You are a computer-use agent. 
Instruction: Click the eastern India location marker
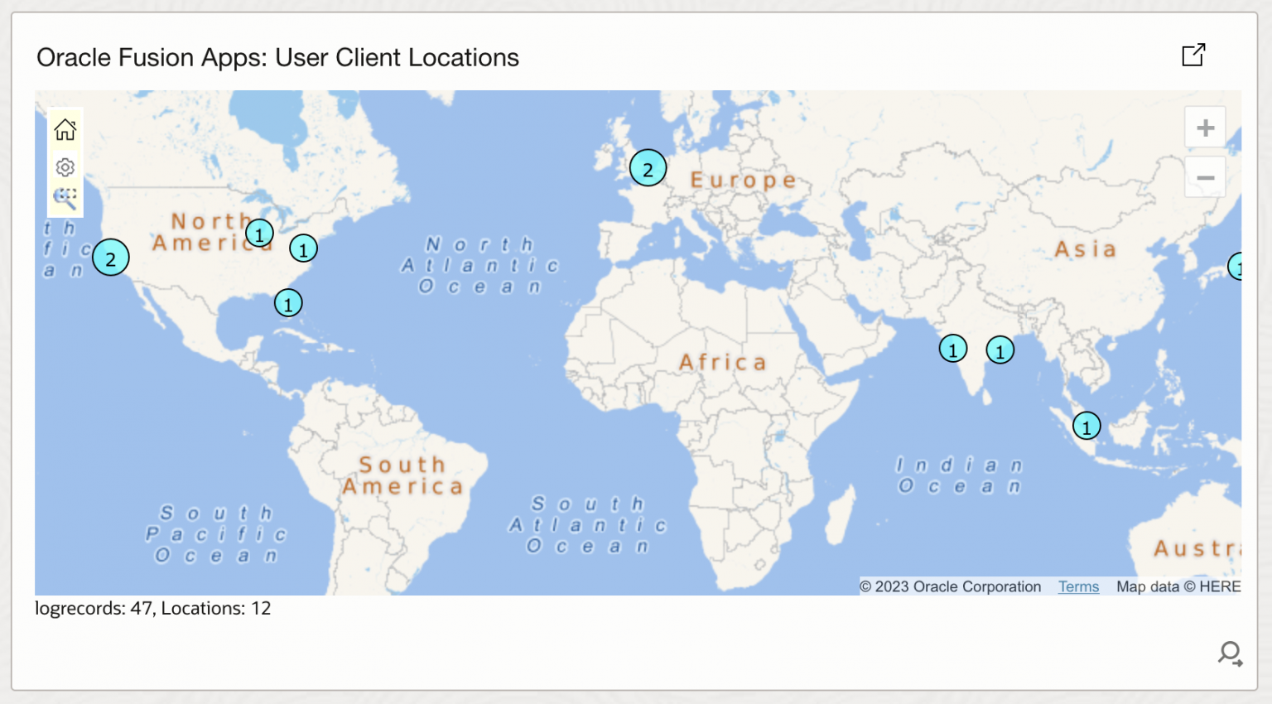point(1000,350)
